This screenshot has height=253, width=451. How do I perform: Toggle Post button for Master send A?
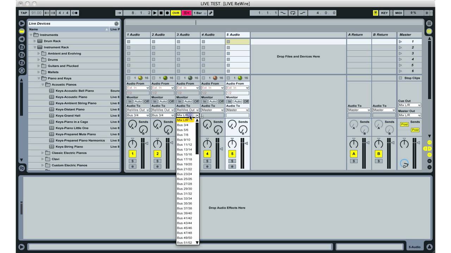(x=404, y=124)
